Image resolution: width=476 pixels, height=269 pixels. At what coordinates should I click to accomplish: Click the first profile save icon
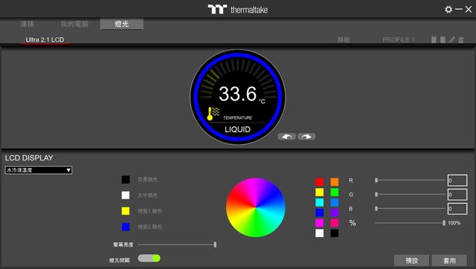point(434,39)
